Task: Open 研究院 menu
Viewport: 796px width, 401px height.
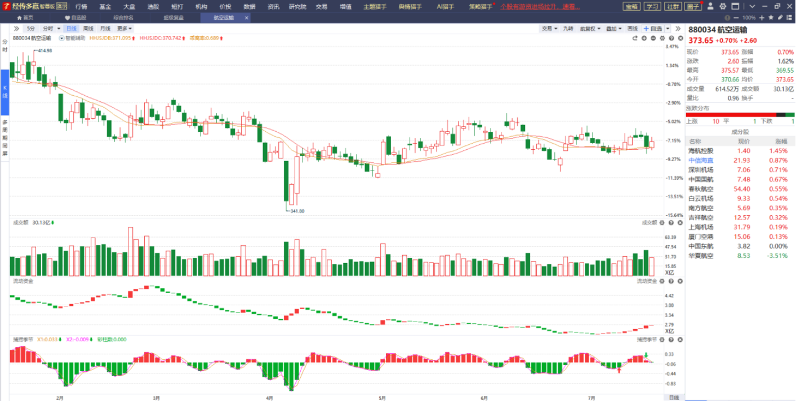Action: [297, 7]
